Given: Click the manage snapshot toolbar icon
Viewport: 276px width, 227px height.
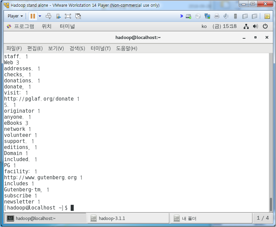Looking at the screenshot, I should (59, 16).
